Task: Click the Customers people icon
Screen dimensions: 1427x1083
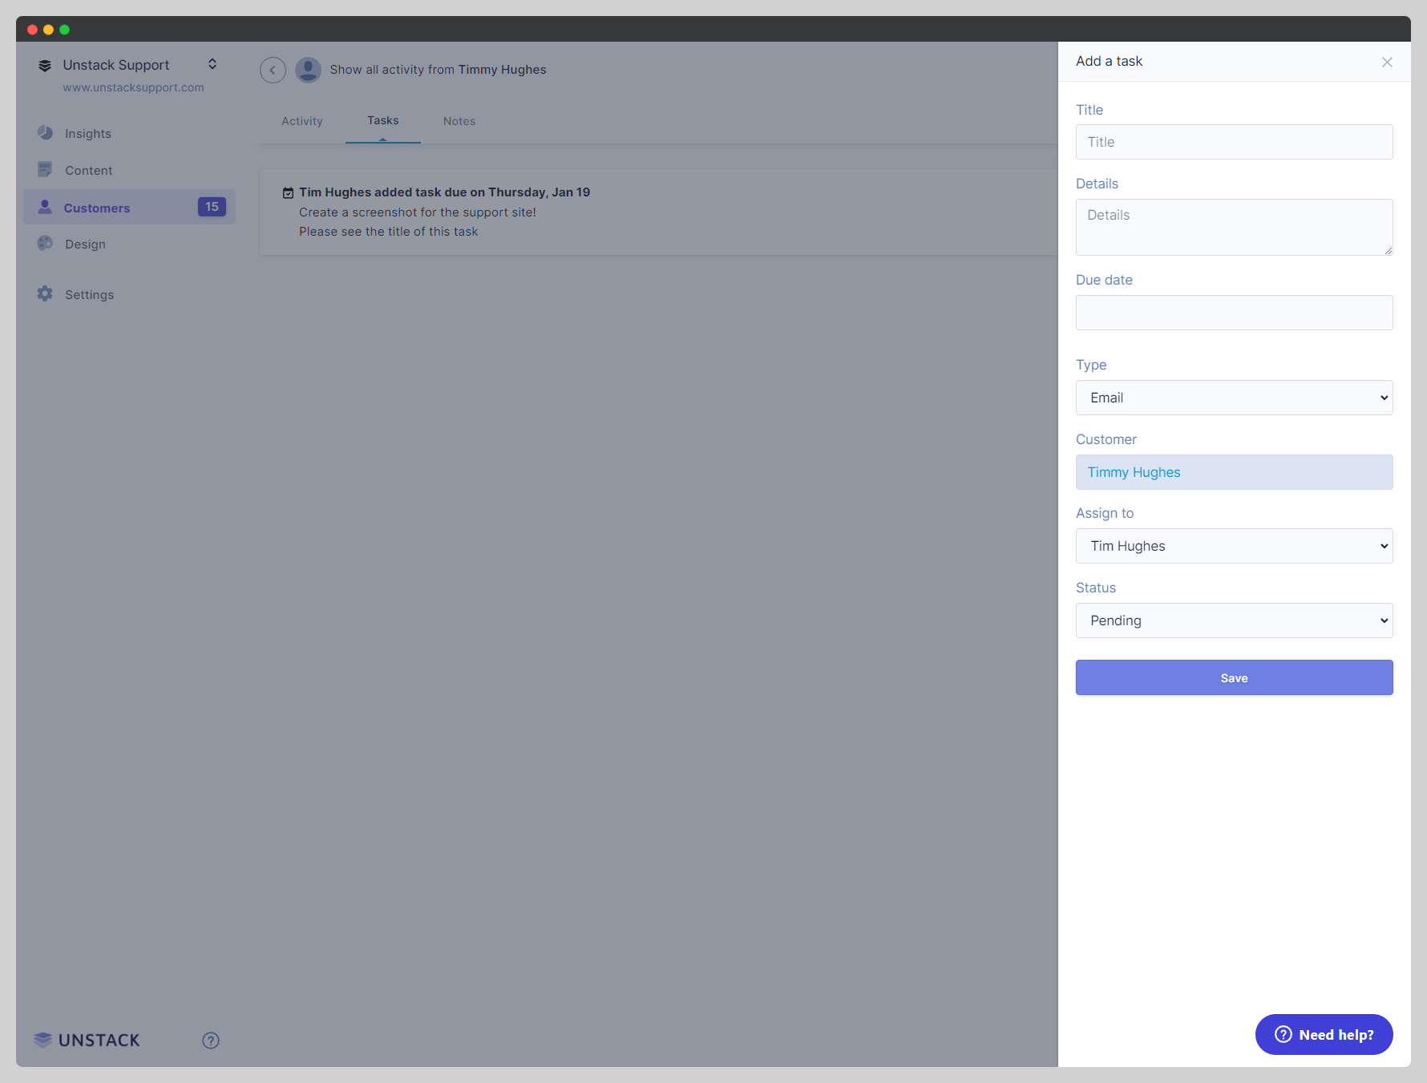Action: [45, 207]
